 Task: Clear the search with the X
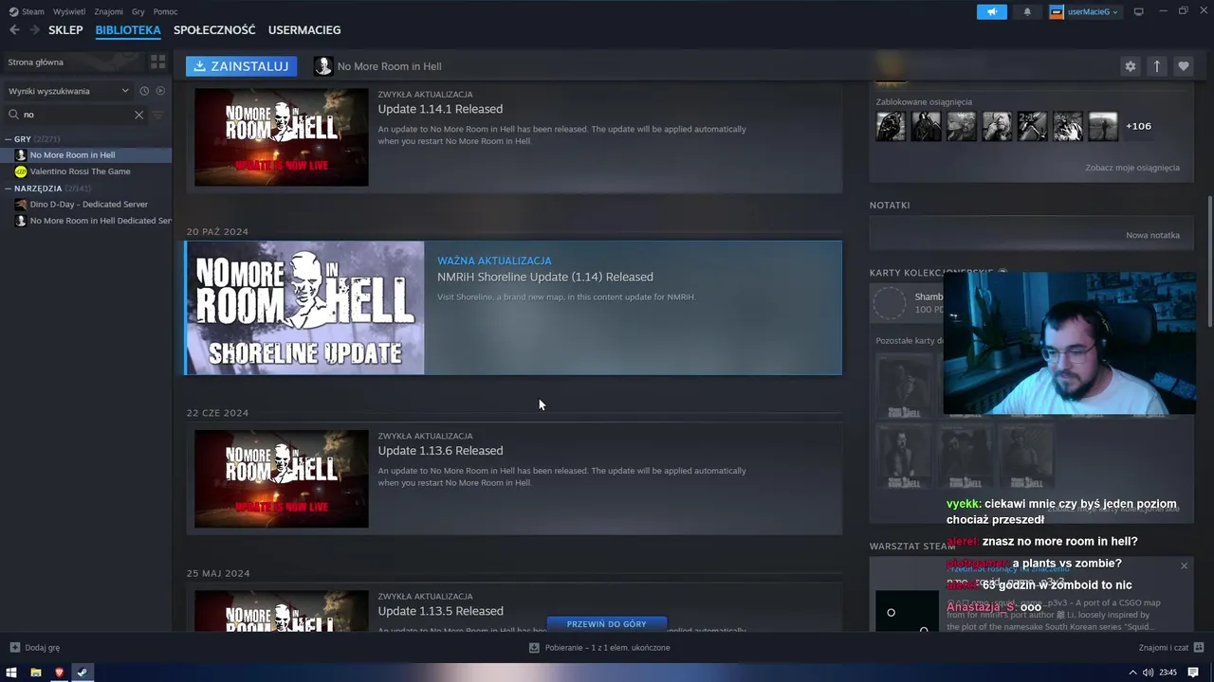(138, 115)
